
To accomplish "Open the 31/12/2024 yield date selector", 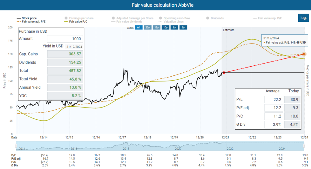I will coord(74,47).
